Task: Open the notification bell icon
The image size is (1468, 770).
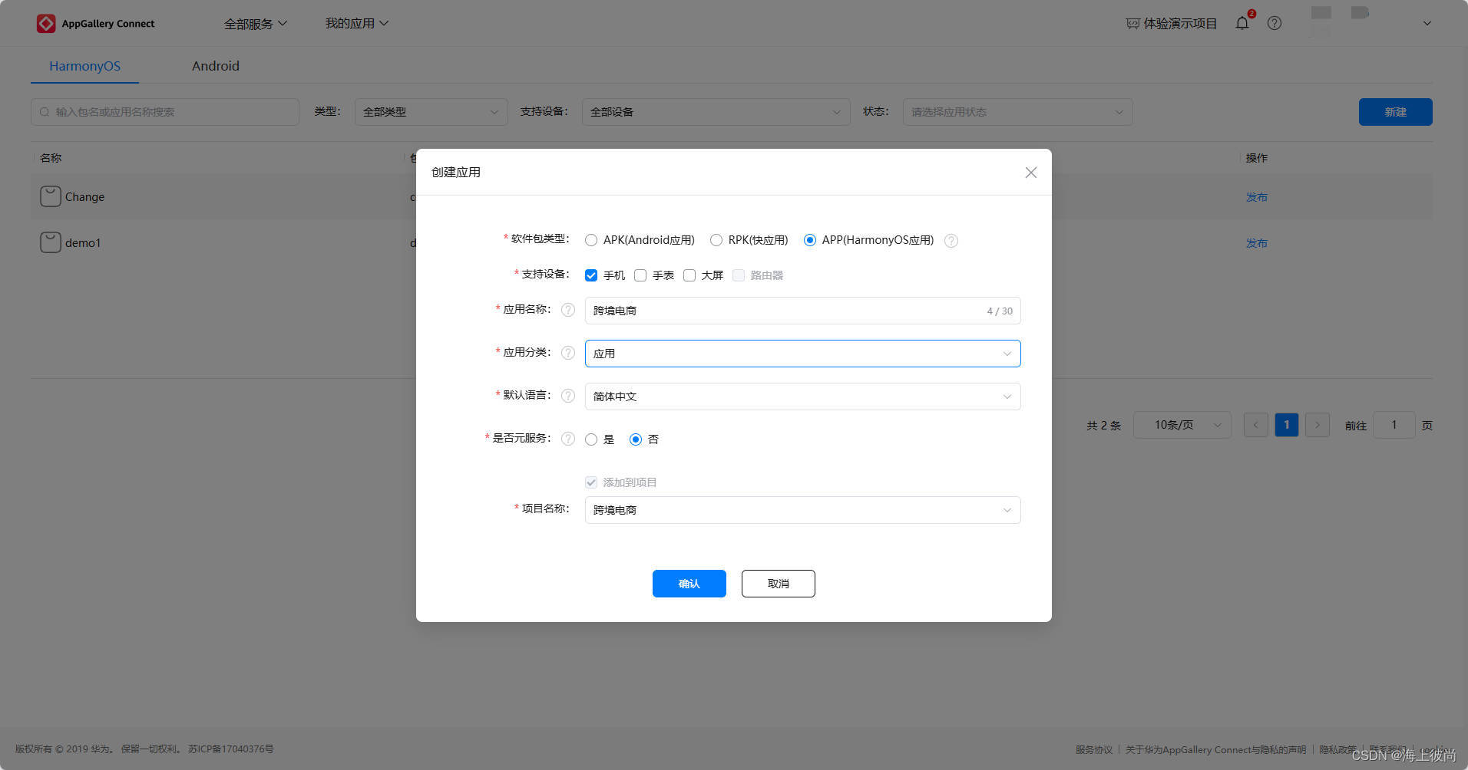Action: [x=1242, y=23]
